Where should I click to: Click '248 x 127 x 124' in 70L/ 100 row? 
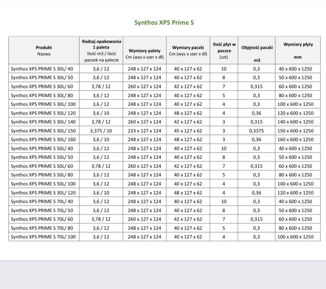pyautogui.click(x=144, y=236)
